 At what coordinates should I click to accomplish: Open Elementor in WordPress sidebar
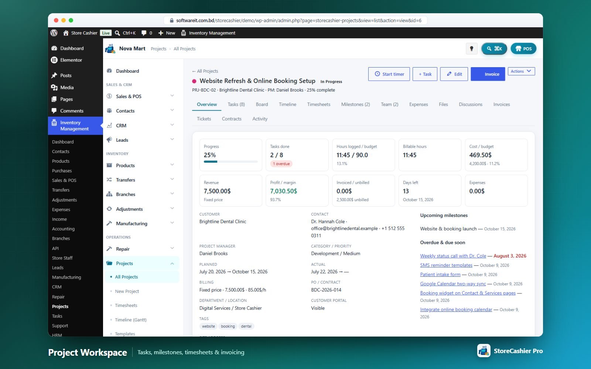(x=71, y=60)
